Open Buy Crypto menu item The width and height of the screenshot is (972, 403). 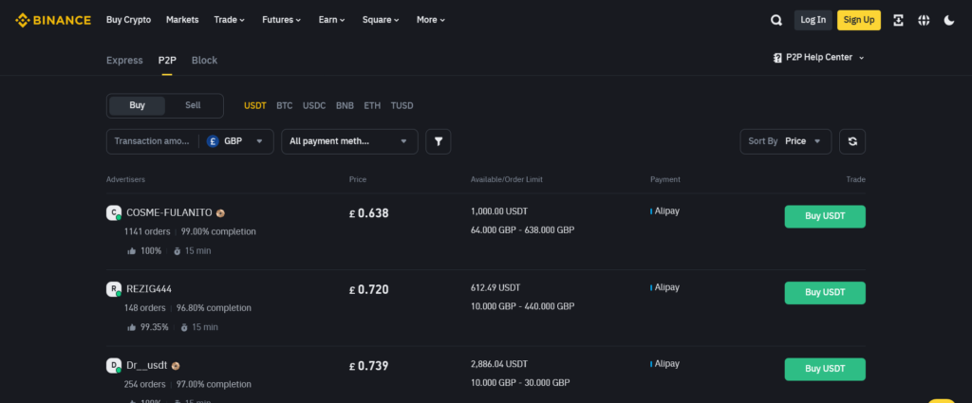[x=128, y=20]
